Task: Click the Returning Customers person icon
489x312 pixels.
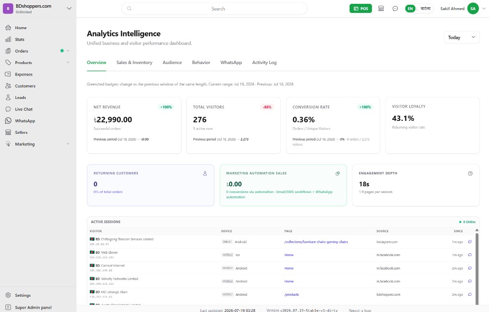Action: (x=205, y=173)
